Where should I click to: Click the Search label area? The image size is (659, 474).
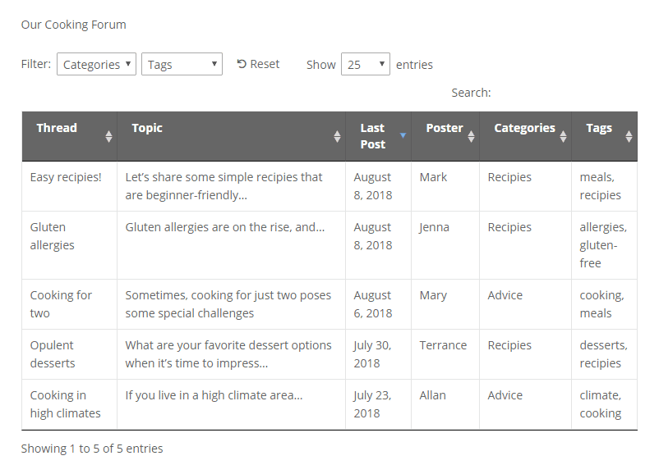point(471,92)
